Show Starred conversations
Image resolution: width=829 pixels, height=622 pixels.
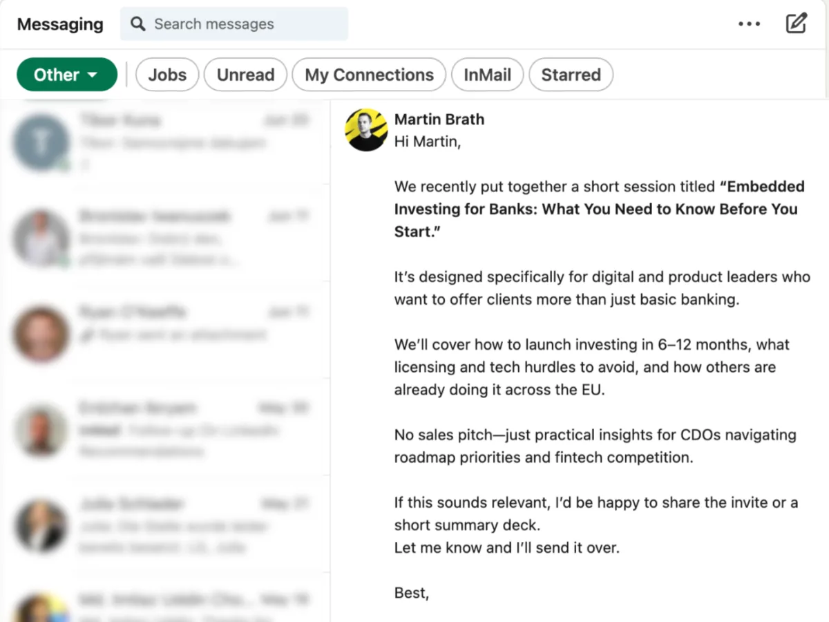click(571, 75)
